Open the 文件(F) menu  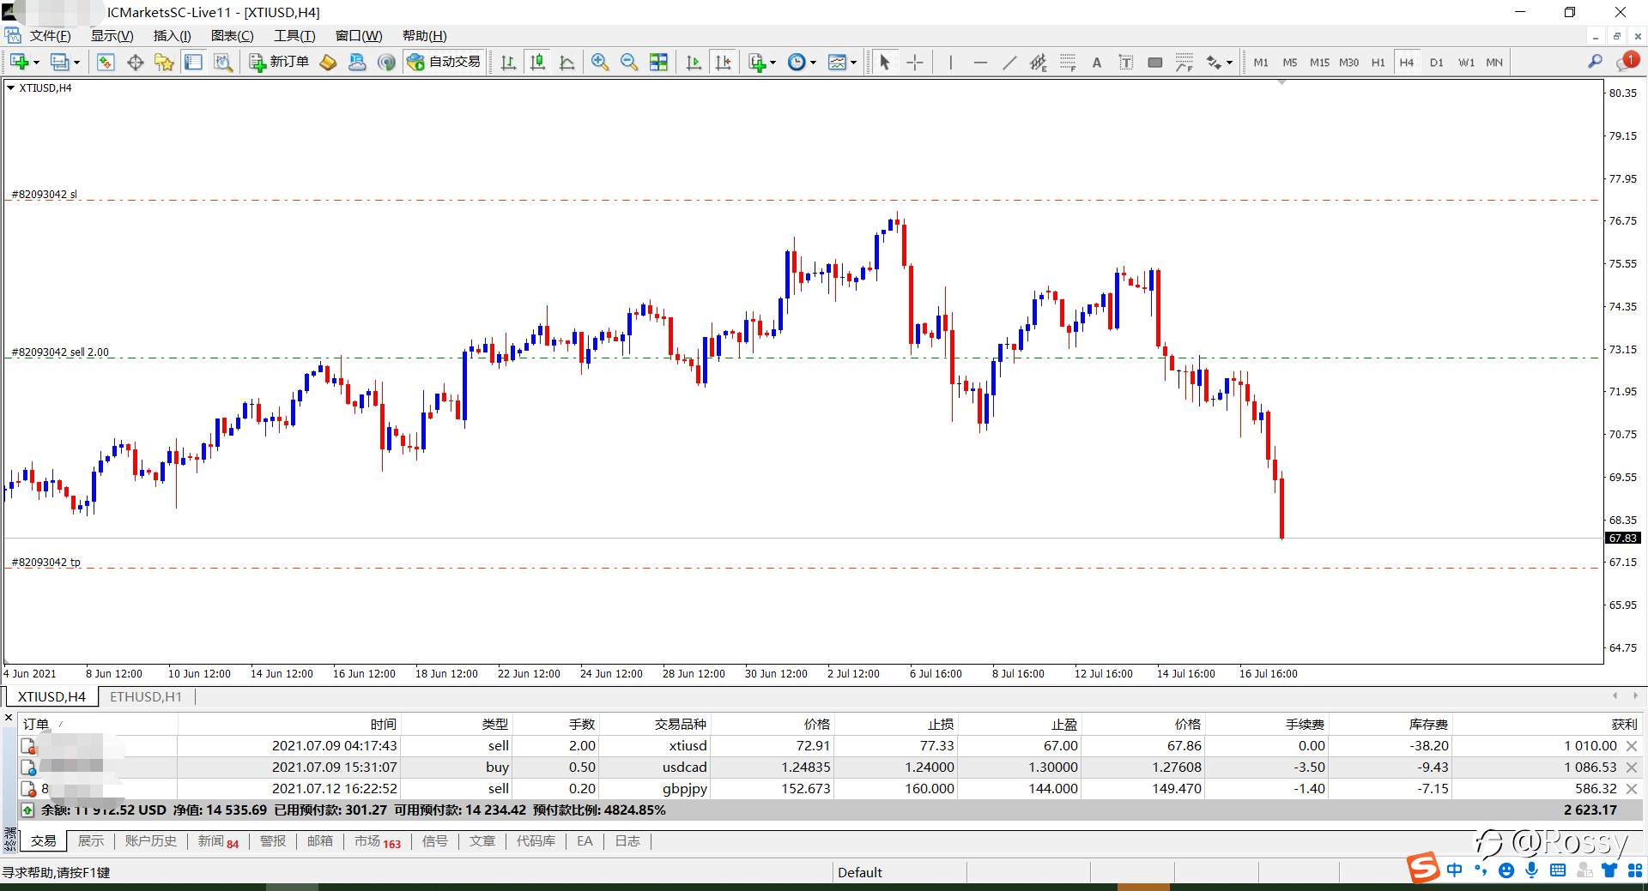50,36
